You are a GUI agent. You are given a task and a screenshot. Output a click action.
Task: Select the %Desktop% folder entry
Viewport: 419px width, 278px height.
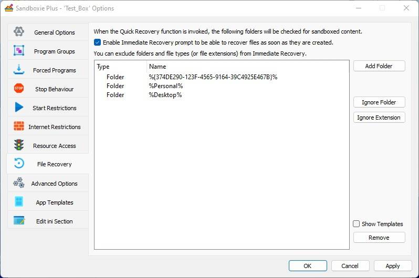coord(222,95)
